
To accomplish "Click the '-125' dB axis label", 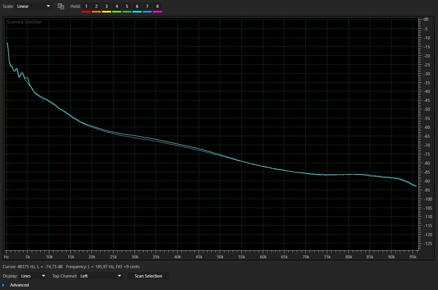I will pyautogui.click(x=427, y=244).
